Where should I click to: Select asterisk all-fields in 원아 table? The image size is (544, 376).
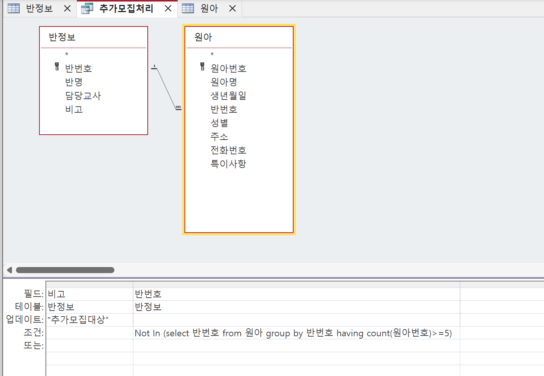(212, 54)
